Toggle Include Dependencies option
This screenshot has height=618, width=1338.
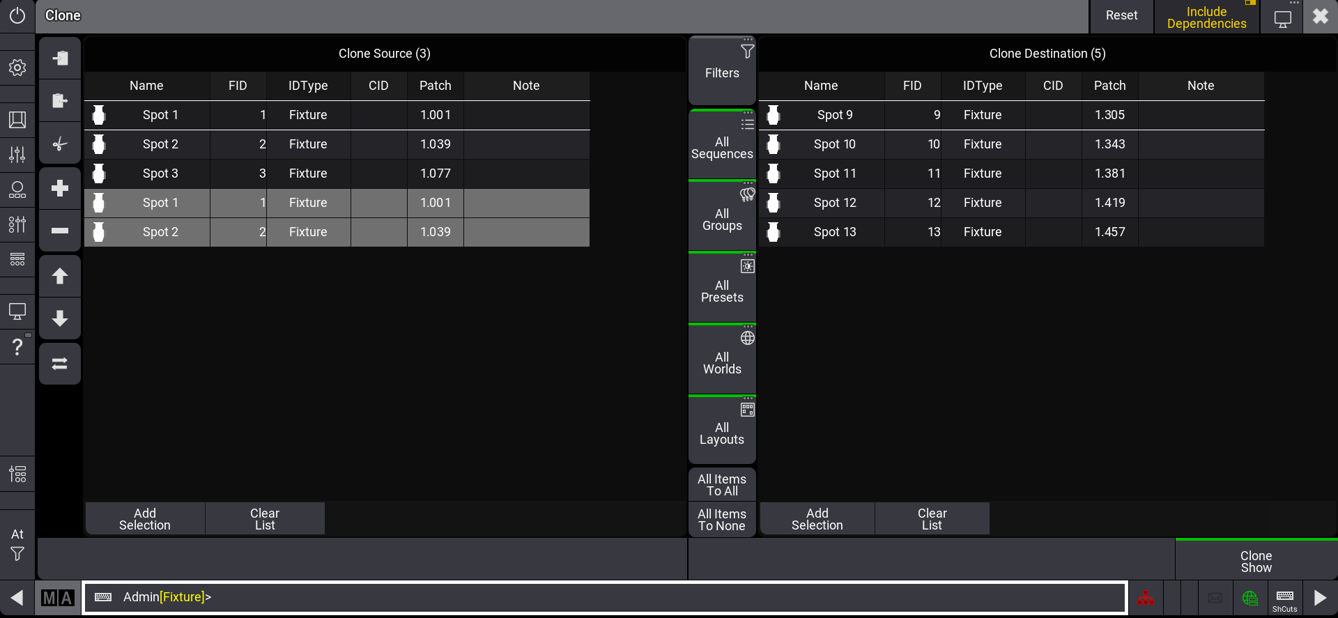pos(1206,17)
